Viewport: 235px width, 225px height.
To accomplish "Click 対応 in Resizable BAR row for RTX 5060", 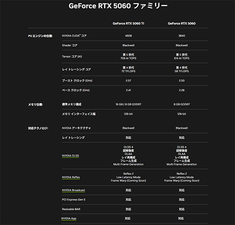I will [x=182, y=209].
